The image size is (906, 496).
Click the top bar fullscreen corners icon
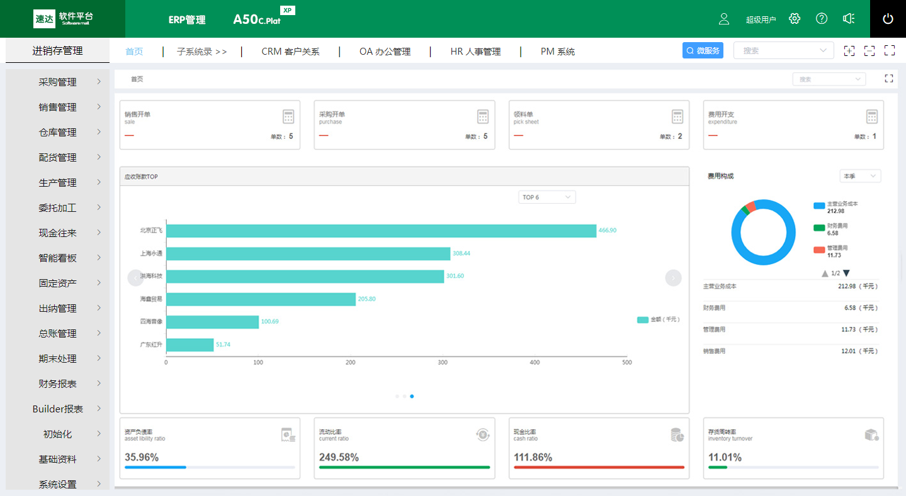890,51
